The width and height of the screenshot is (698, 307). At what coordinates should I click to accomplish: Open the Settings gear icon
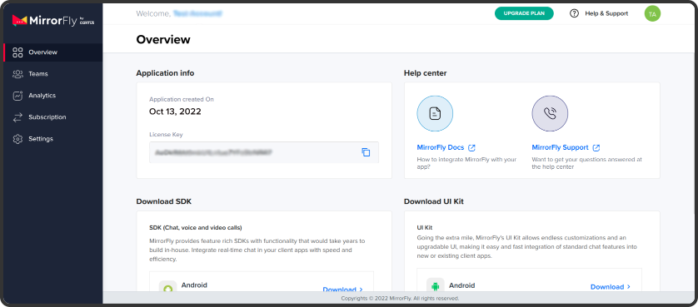coord(17,139)
